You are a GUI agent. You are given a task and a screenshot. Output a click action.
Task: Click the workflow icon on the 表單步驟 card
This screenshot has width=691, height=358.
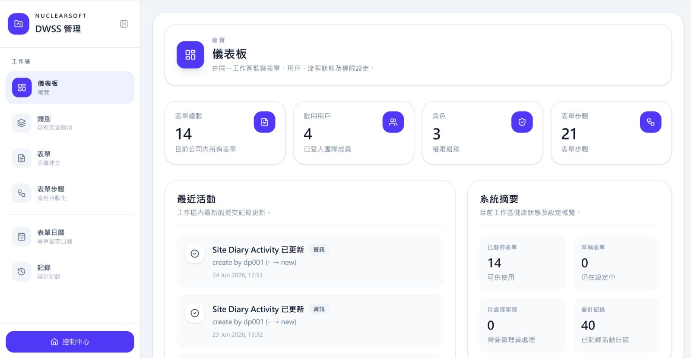[650, 122]
